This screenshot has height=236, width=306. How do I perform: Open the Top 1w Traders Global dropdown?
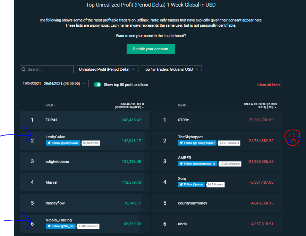pyautogui.click(x=171, y=69)
